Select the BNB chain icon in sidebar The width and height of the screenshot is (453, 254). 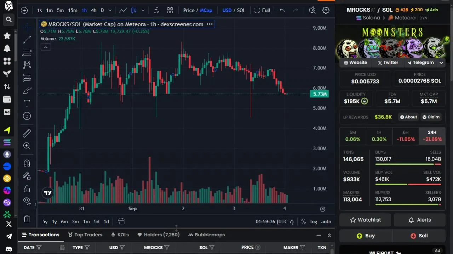coord(7,179)
